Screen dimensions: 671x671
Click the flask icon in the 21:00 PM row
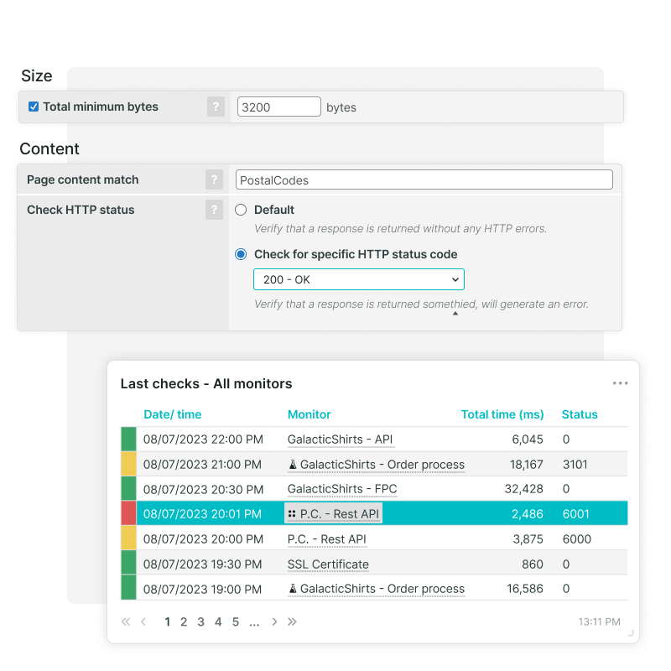point(293,465)
